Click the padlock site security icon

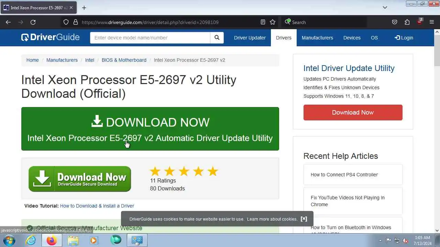(76, 22)
